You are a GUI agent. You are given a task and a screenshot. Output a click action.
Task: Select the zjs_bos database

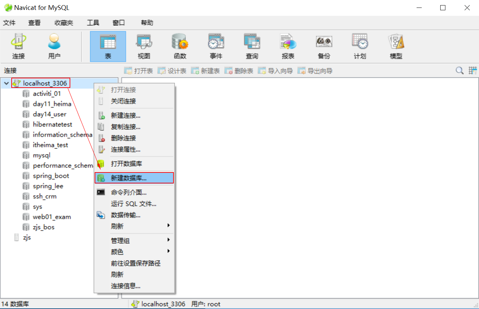pos(44,227)
